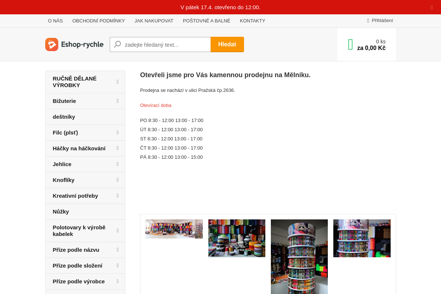Open the O NÁS menu item
441x294 pixels.
point(55,21)
